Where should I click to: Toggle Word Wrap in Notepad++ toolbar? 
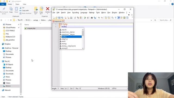(113, 18)
